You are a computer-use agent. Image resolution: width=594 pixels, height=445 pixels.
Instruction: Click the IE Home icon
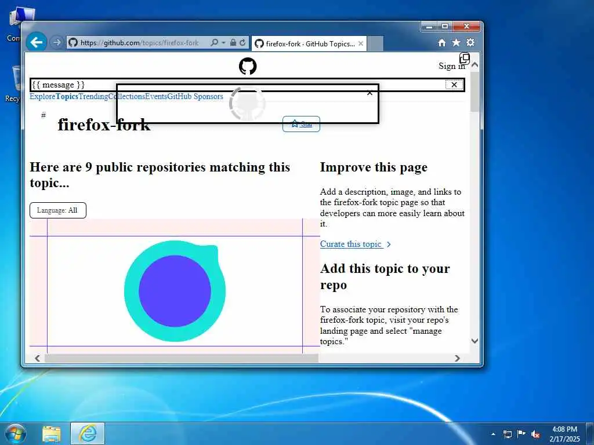pos(441,43)
